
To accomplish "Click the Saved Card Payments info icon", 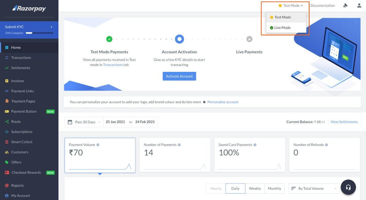I will [255, 145].
